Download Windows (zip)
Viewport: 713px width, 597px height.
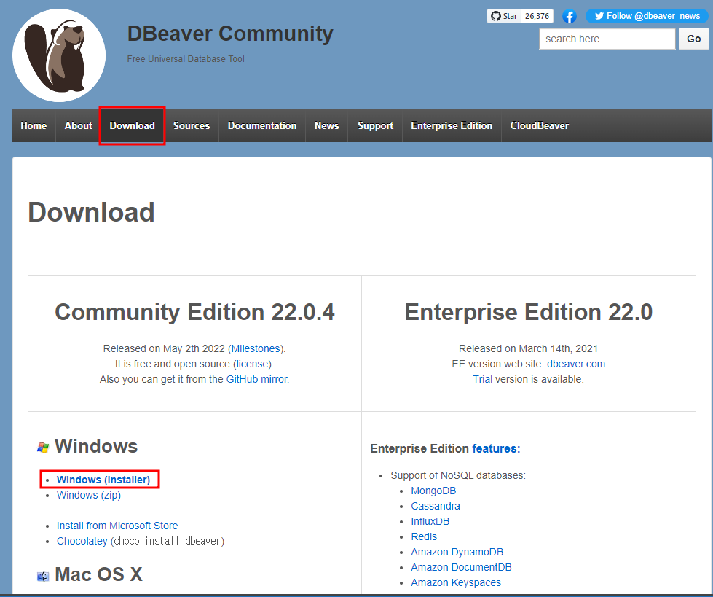pyautogui.click(x=89, y=495)
